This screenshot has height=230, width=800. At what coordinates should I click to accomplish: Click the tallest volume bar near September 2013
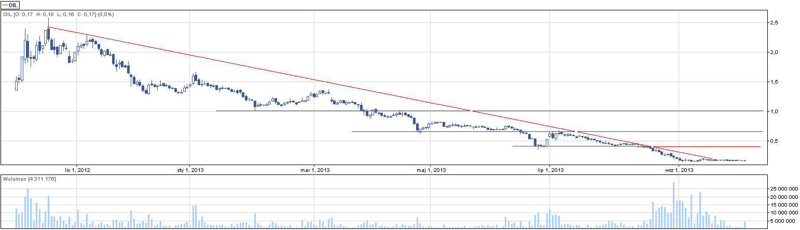[x=673, y=205]
